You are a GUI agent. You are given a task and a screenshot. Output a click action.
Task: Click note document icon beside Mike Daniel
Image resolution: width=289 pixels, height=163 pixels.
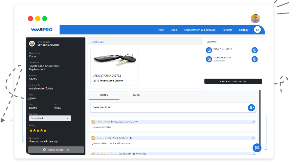point(93,121)
